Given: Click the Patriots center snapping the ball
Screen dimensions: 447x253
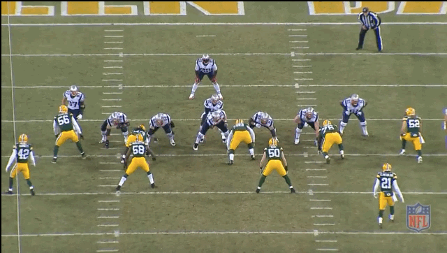Looking at the screenshot, I should coord(212,130).
